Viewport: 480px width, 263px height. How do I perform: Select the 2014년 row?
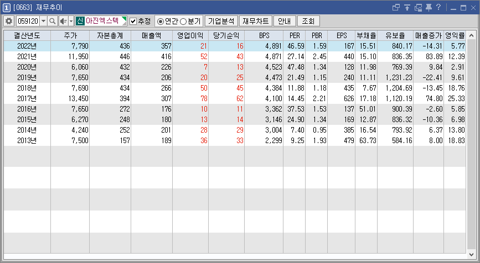point(235,130)
